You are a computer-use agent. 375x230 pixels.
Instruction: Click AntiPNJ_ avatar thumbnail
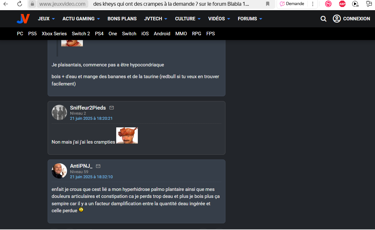point(59,171)
